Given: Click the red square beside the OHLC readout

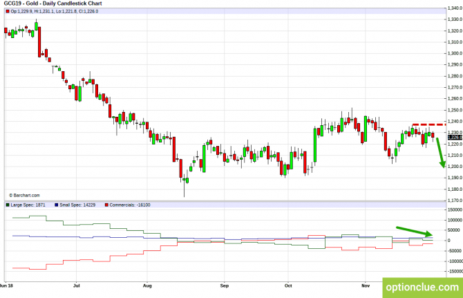Looking at the screenshot, I should 8,12.
